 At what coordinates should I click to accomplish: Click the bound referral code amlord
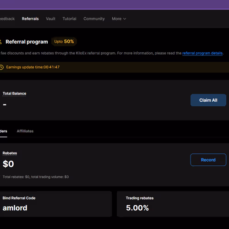click(x=15, y=208)
